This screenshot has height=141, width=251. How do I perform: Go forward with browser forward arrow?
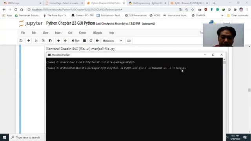(x=10, y=9)
